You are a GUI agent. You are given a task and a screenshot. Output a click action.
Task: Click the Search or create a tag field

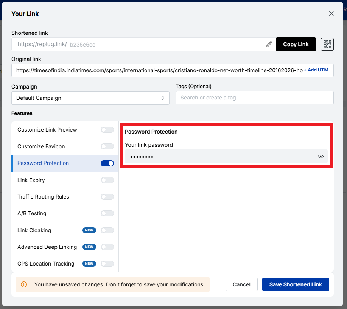254,98
